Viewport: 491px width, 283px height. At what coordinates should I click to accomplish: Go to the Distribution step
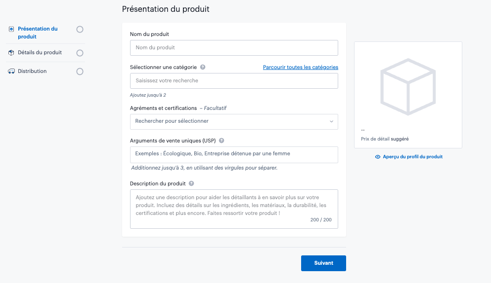(x=32, y=71)
